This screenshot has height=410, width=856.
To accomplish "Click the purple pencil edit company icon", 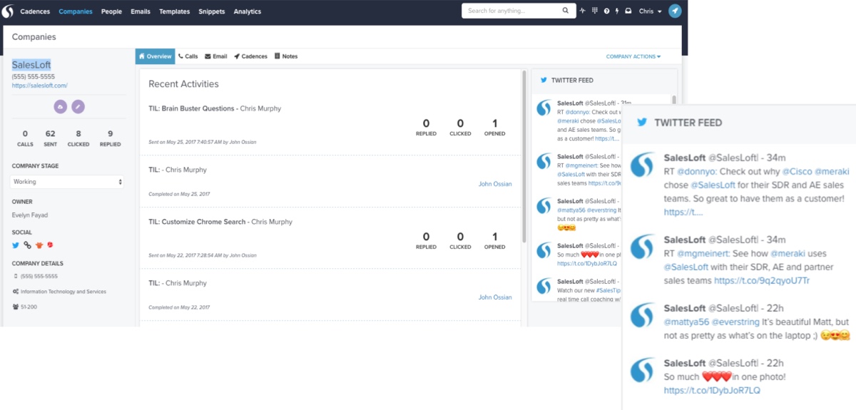I will click(78, 106).
